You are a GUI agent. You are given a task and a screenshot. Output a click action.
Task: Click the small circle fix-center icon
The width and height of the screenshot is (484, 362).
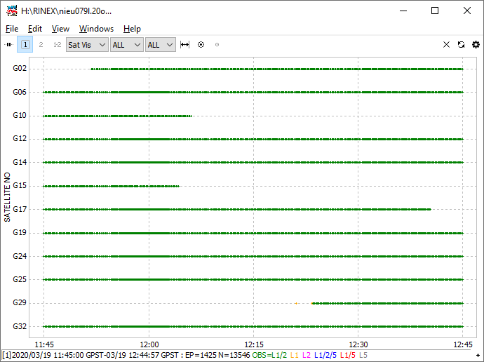(217, 45)
